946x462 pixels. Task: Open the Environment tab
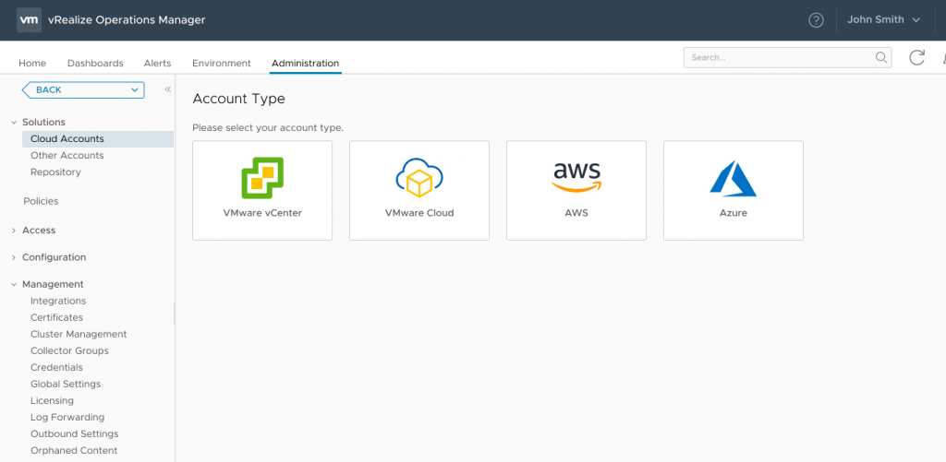[x=221, y=64]
